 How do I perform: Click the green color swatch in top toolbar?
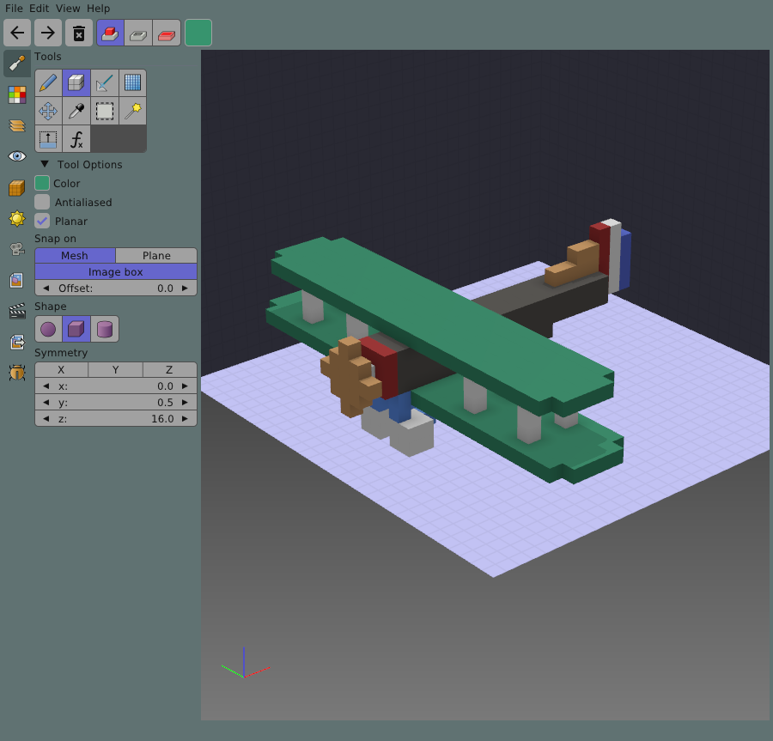click(198, 33)
